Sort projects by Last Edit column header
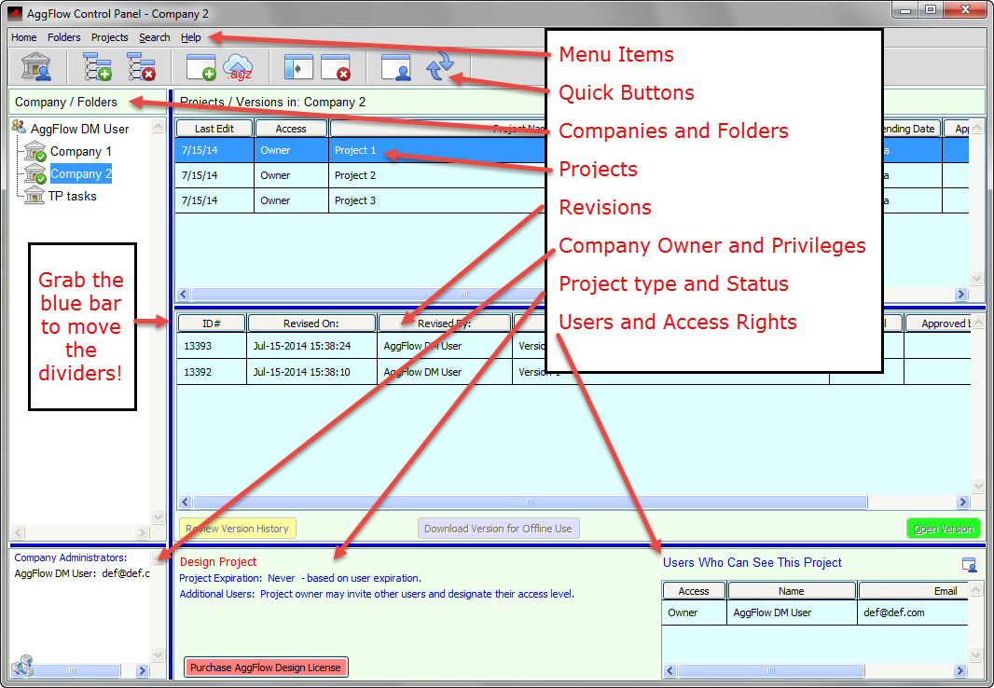This screenshot has width=994, height=688. coord(214,129)
